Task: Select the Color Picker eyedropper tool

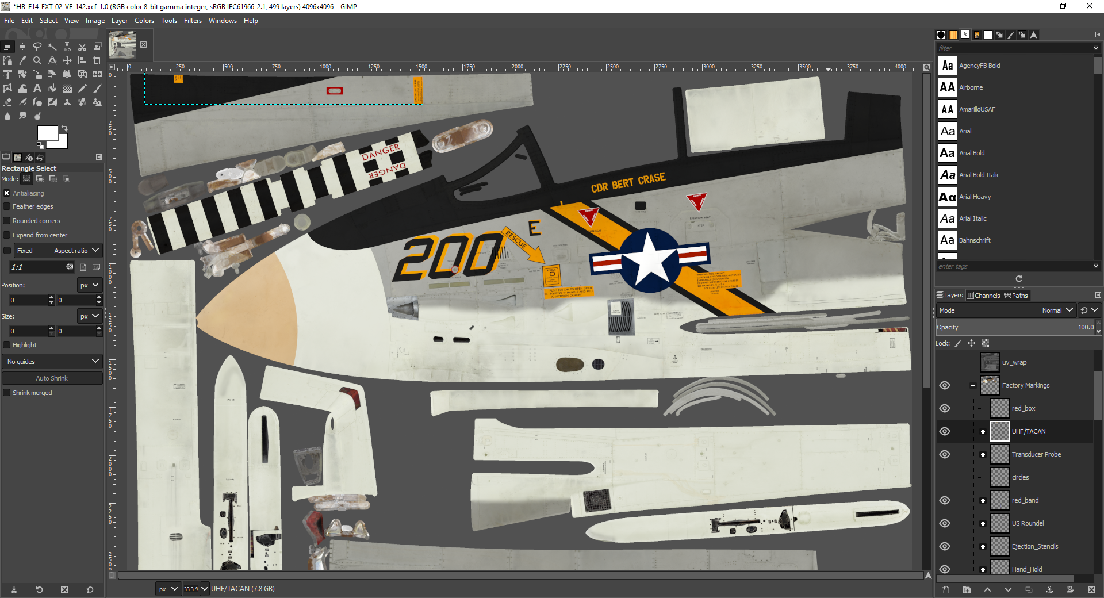Action: point(22,60)
